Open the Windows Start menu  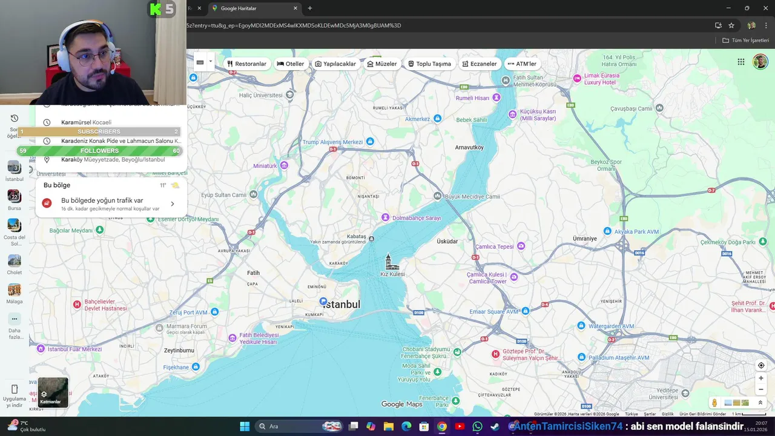(245, 426)
